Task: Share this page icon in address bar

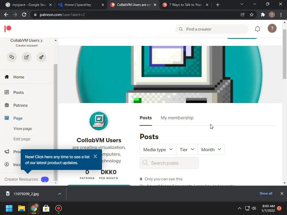Action: click(242, 15)
